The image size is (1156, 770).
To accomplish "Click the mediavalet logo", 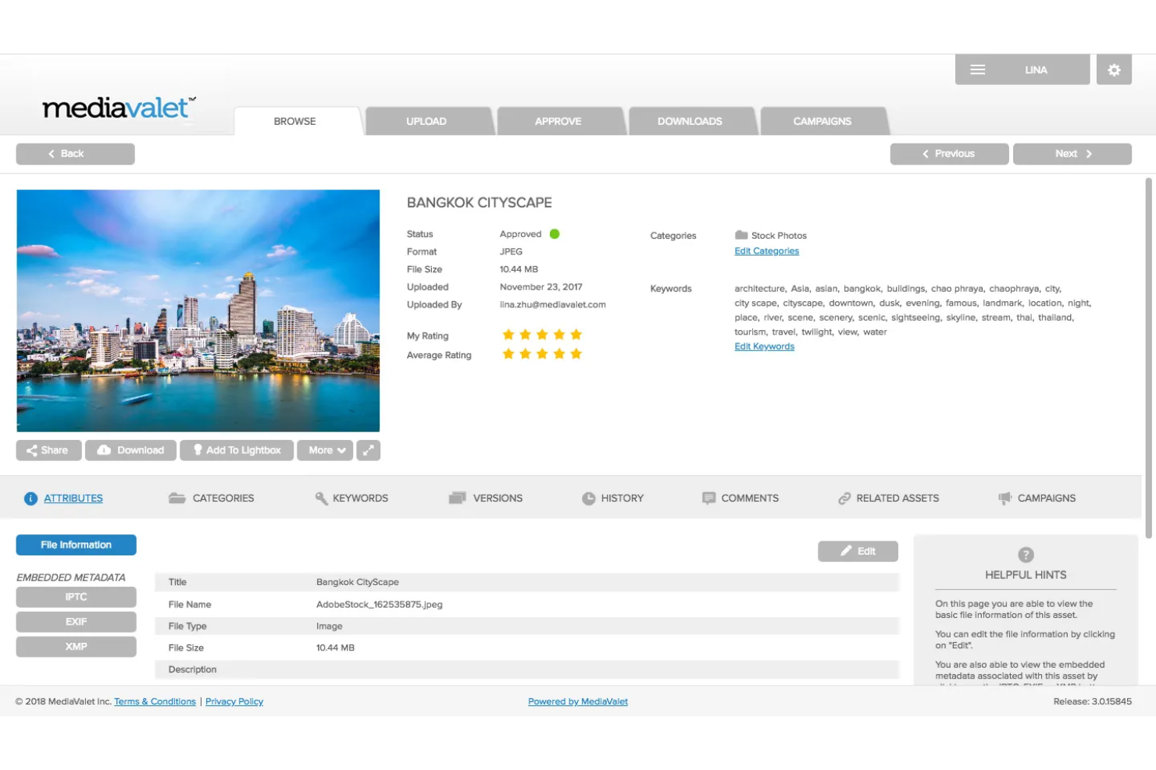I will pyautogui.click(x=119, y=108).
